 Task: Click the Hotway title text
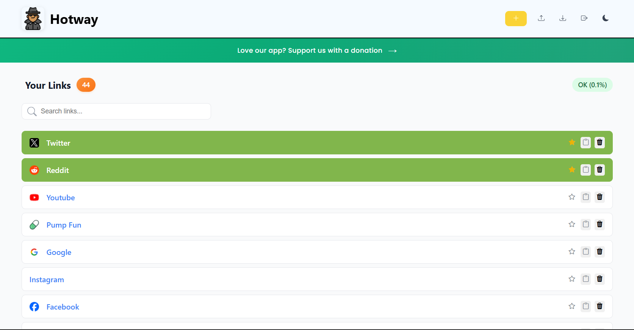point(74,19)
